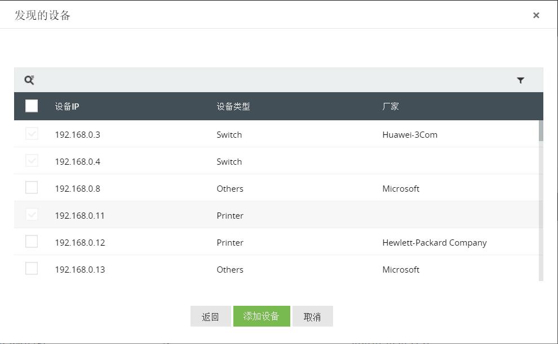558x344 pixels.
Task: Check the box for 192.168.0.12
Action: click(32, 242)
